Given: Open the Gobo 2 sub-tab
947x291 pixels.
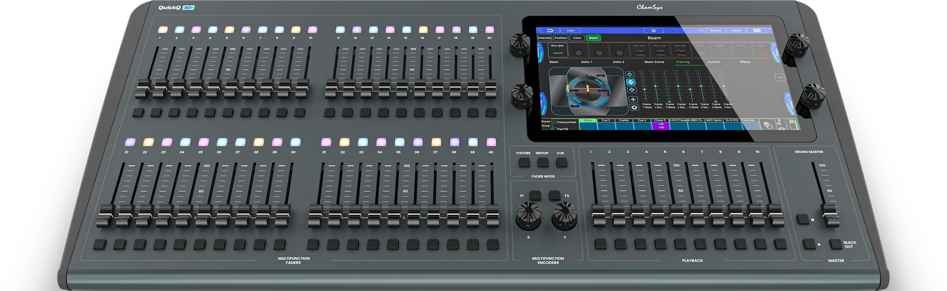Looking at the screenshot, I should tap(619, 62).
